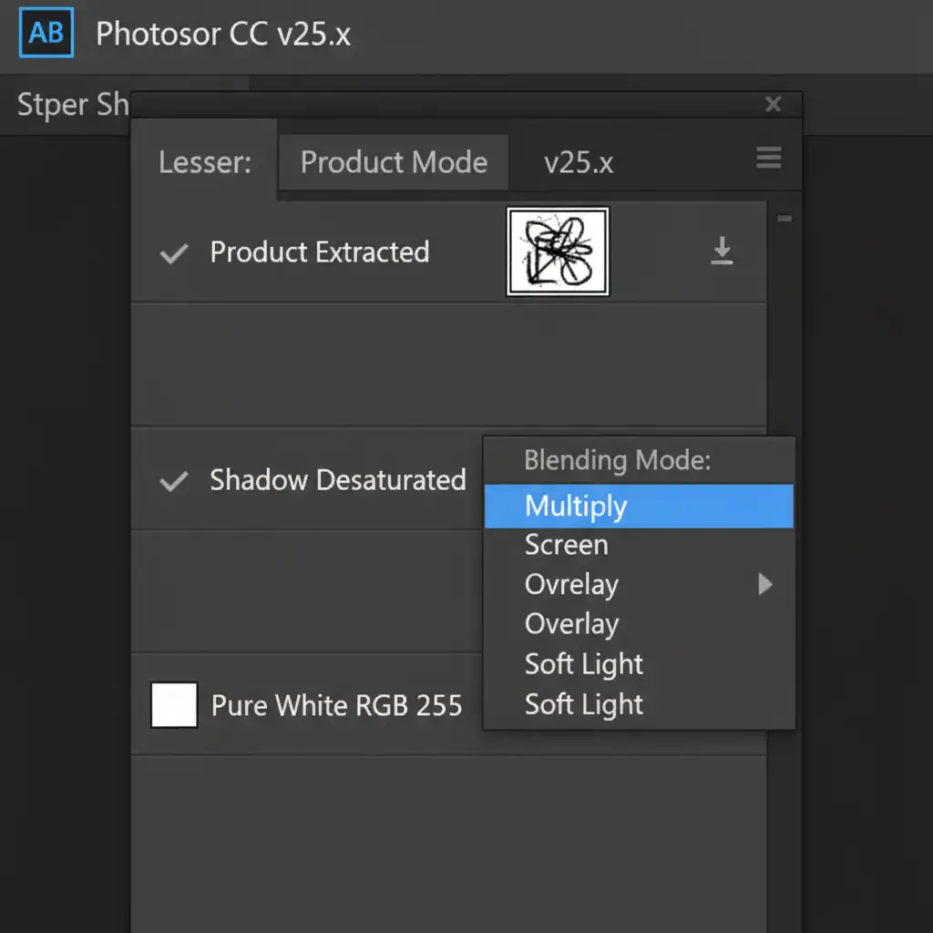Screen dimensions: 933x933
Task: Select the last Soft Light option
Action: point(583,704)
